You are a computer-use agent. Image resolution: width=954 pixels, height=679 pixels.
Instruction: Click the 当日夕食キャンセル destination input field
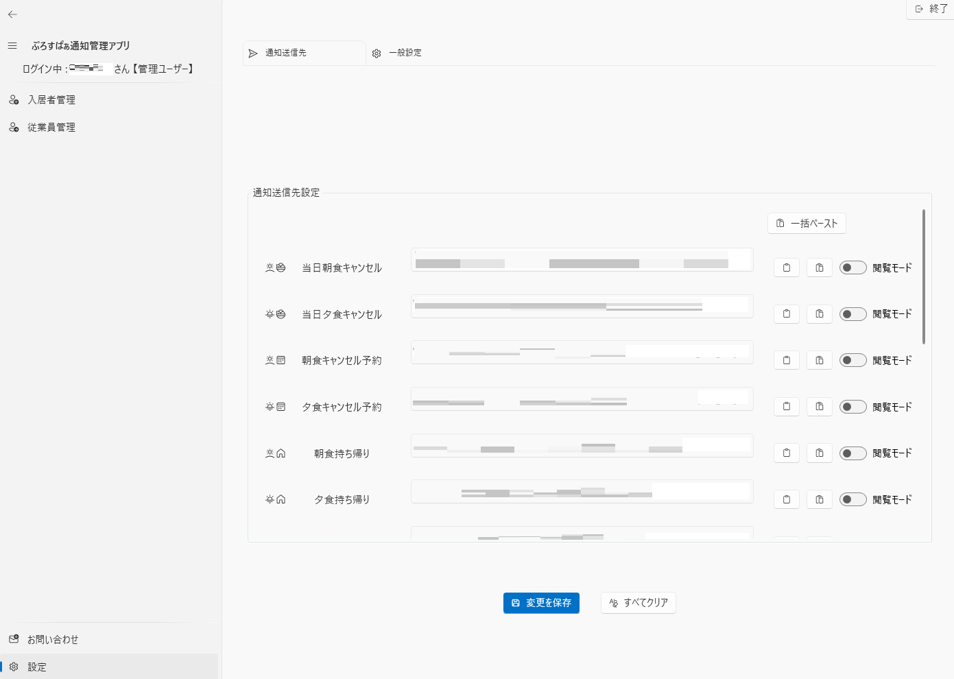[x=582, y=307]
